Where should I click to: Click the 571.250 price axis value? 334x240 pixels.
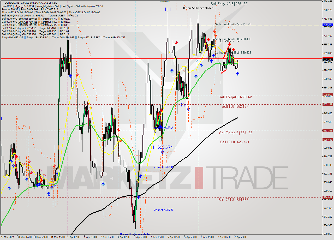[x=328, y=217]
